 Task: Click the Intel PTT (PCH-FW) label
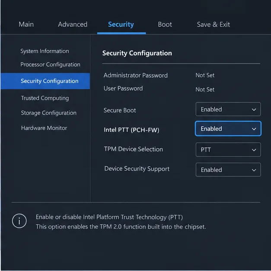[131, 130]
